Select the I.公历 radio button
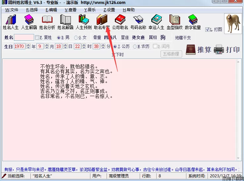 point(115,47)
